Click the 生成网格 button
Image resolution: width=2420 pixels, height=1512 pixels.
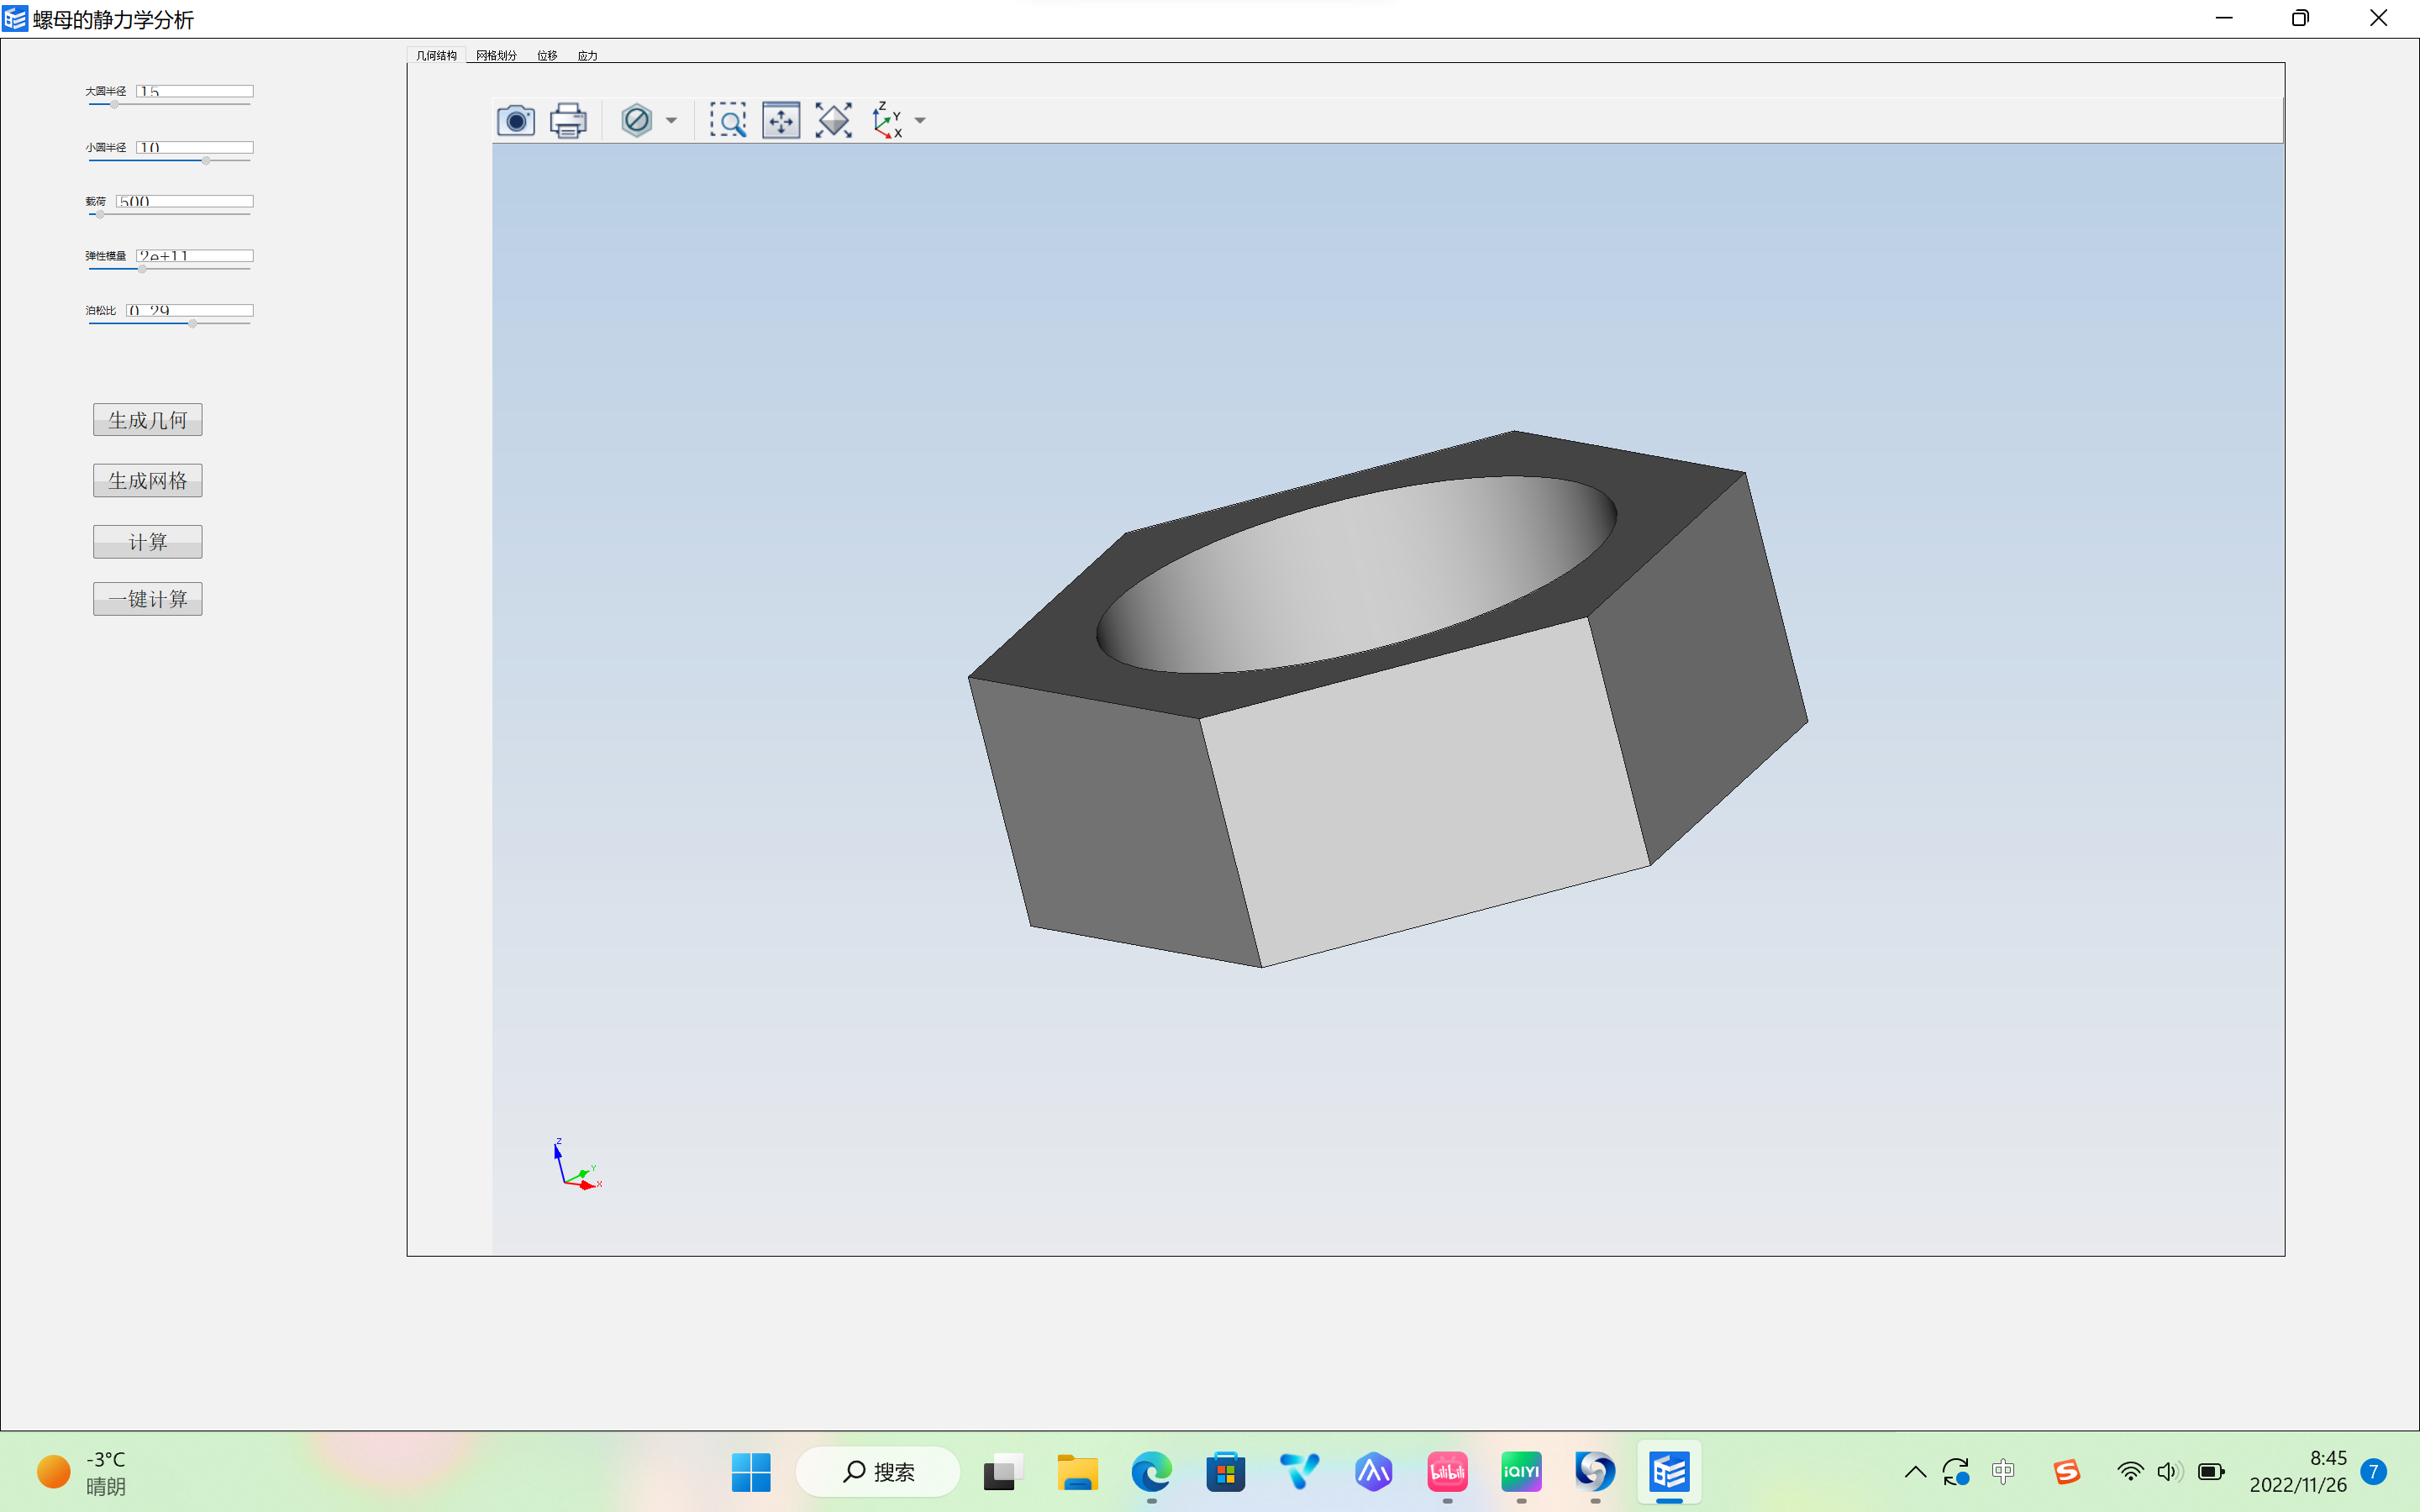(x=148, y=481)
